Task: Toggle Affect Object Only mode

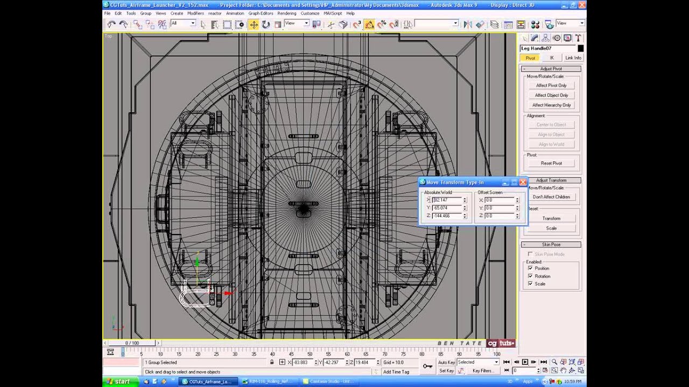Action: (551, 95)
